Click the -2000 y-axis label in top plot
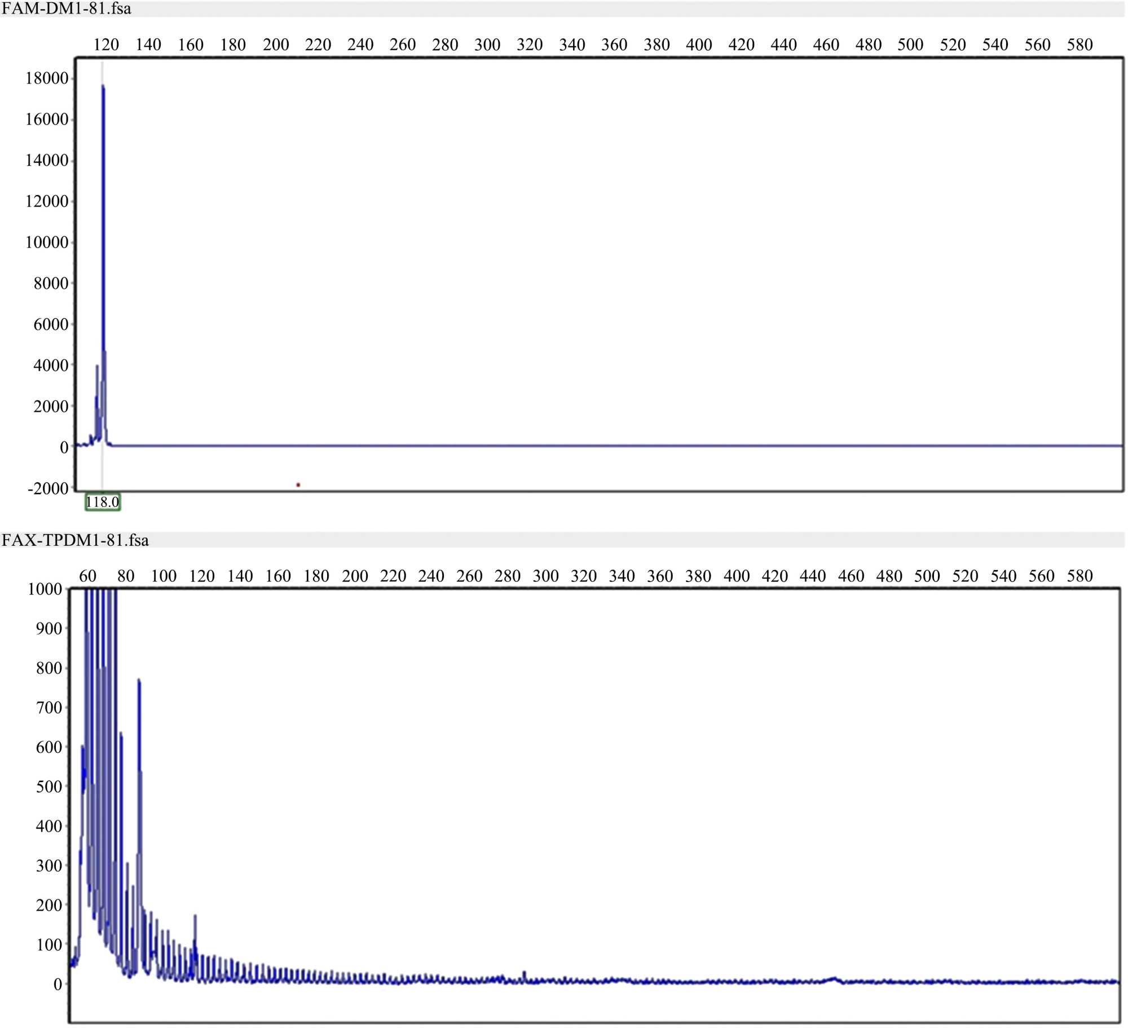This screenshot has height=1028, width=1128. point(48,488)
